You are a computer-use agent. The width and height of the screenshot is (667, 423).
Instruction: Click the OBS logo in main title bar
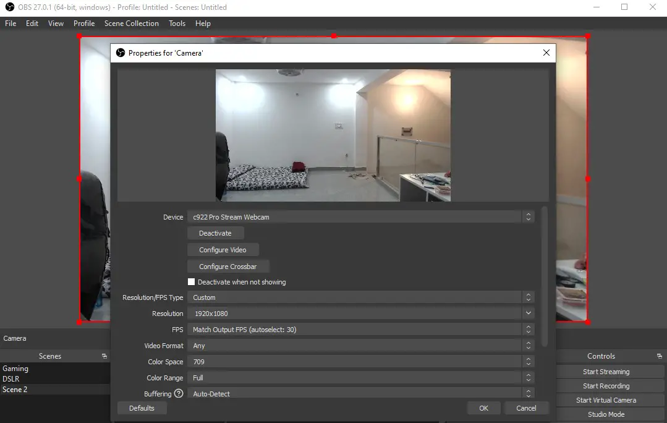pos(9,7)
